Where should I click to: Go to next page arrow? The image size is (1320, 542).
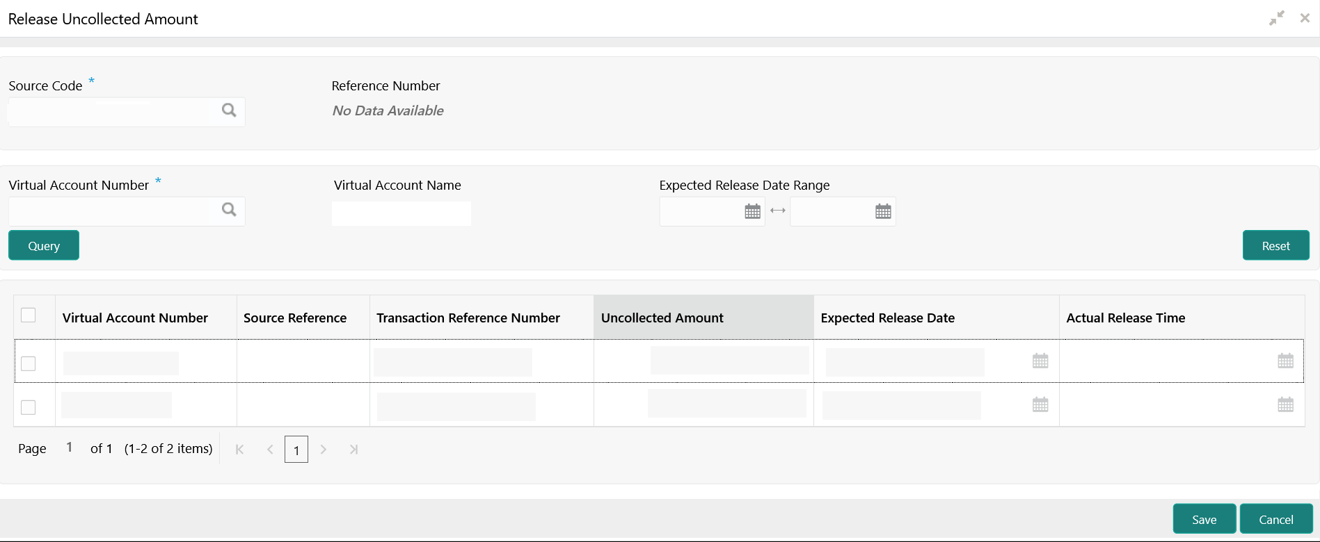pyautogui.click(x=324, y=450)
